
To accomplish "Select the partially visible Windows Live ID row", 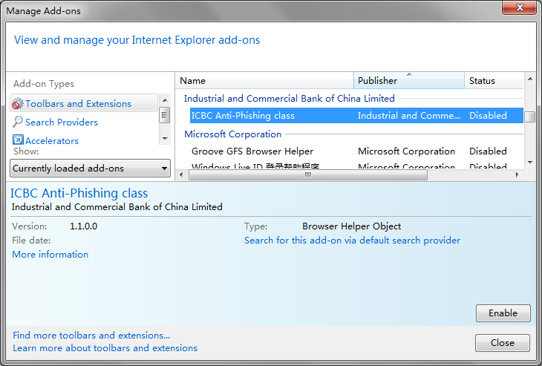I will click(x=356, y=166).
